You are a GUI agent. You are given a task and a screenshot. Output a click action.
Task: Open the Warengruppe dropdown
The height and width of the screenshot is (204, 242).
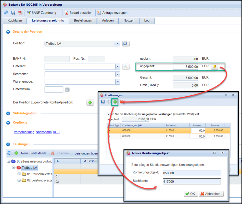click(x=118, y=82)
